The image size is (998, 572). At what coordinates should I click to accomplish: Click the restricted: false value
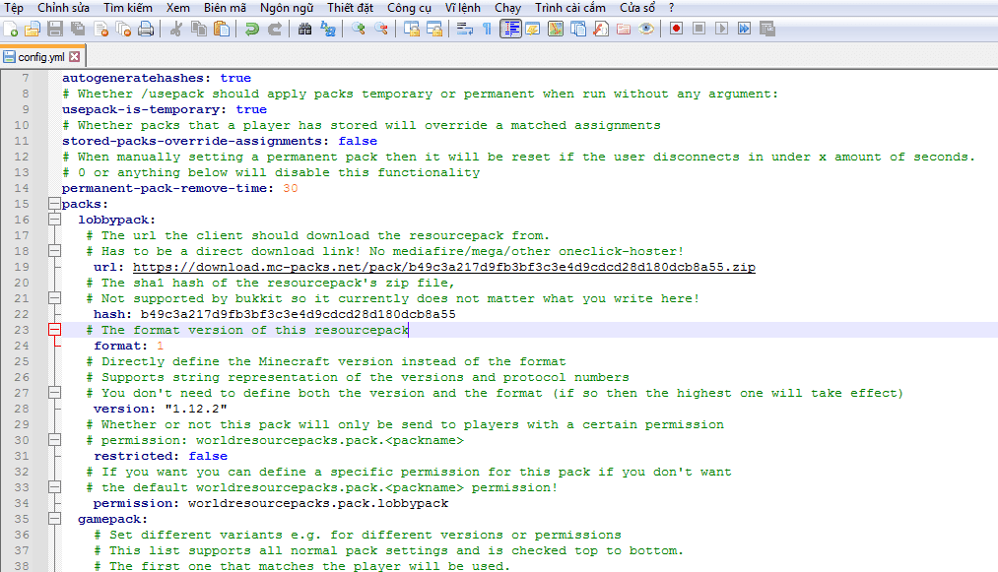208,456
